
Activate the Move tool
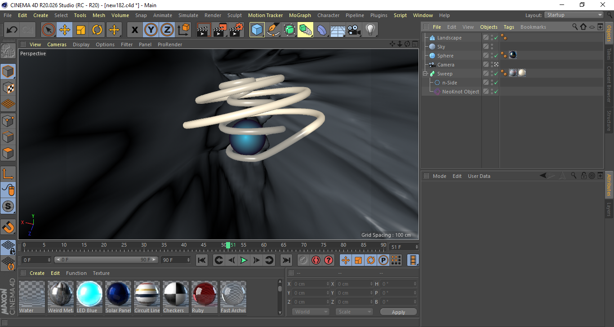[x=65, y=30]
